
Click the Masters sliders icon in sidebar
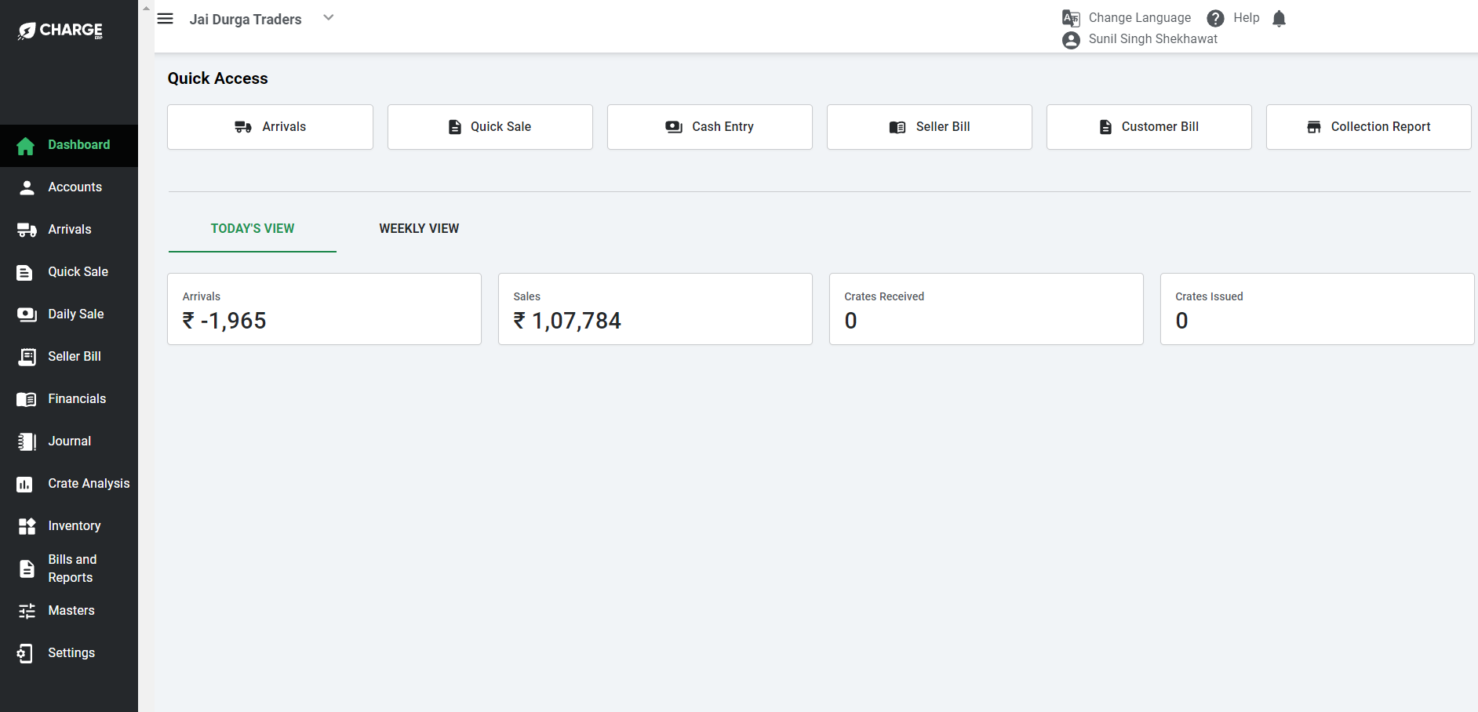click(x=27, y=611)
